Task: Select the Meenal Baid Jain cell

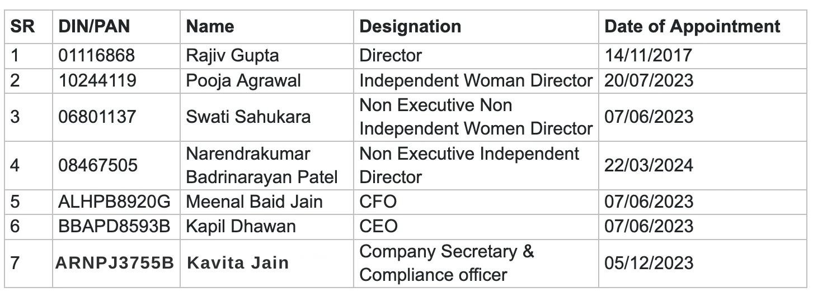Action: [x=254, y=201]
